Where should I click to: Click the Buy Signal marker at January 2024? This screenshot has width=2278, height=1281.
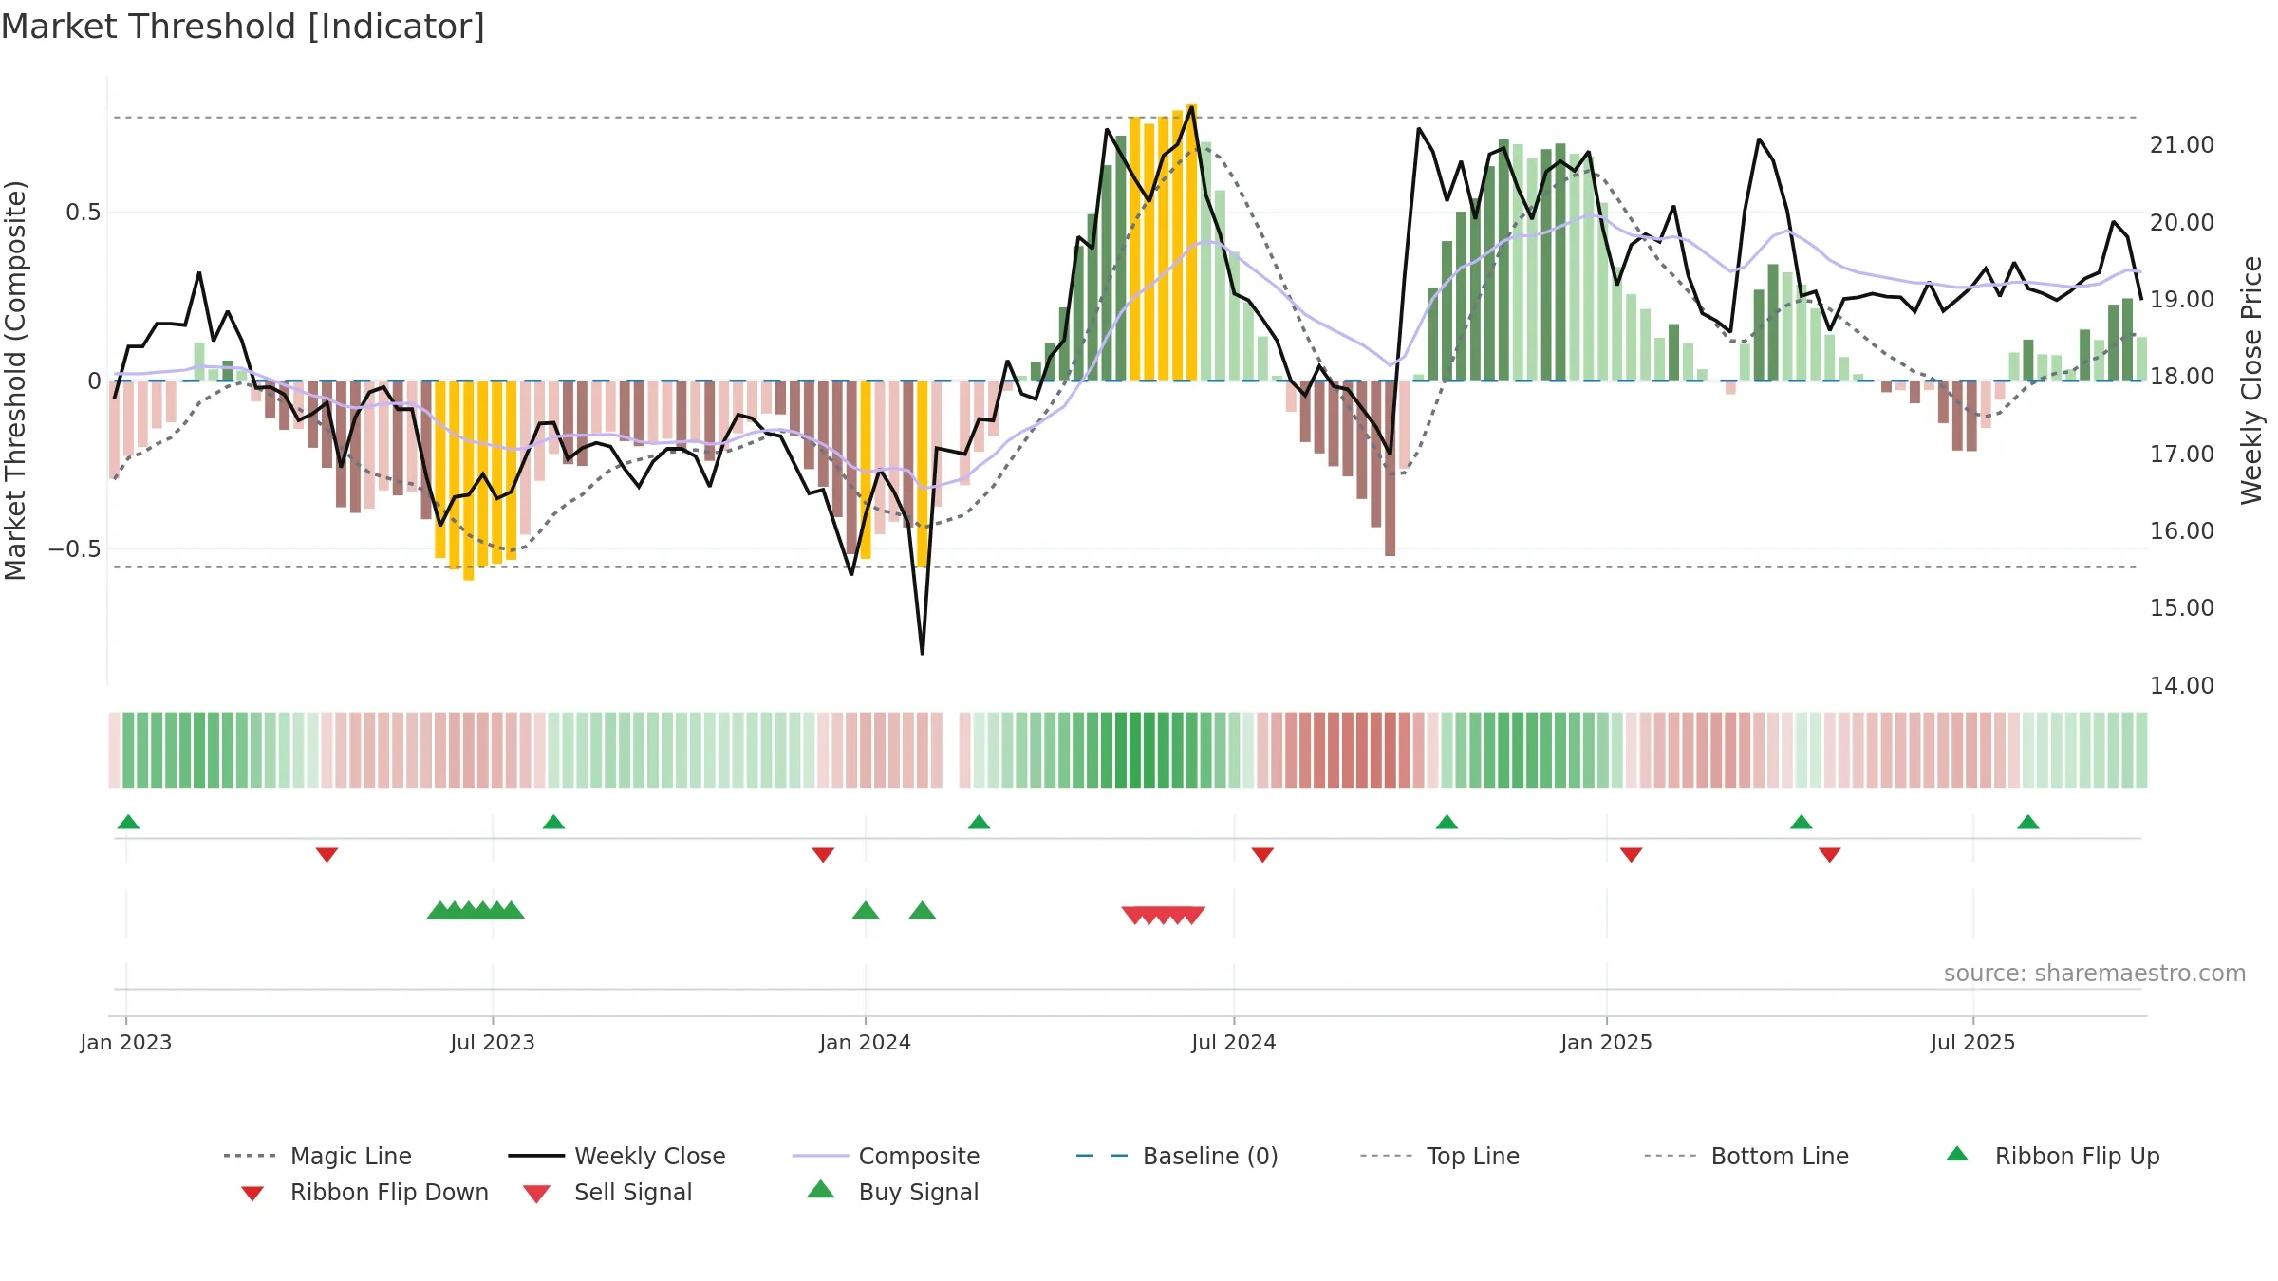pyautogui.click(x=866, y=910)
